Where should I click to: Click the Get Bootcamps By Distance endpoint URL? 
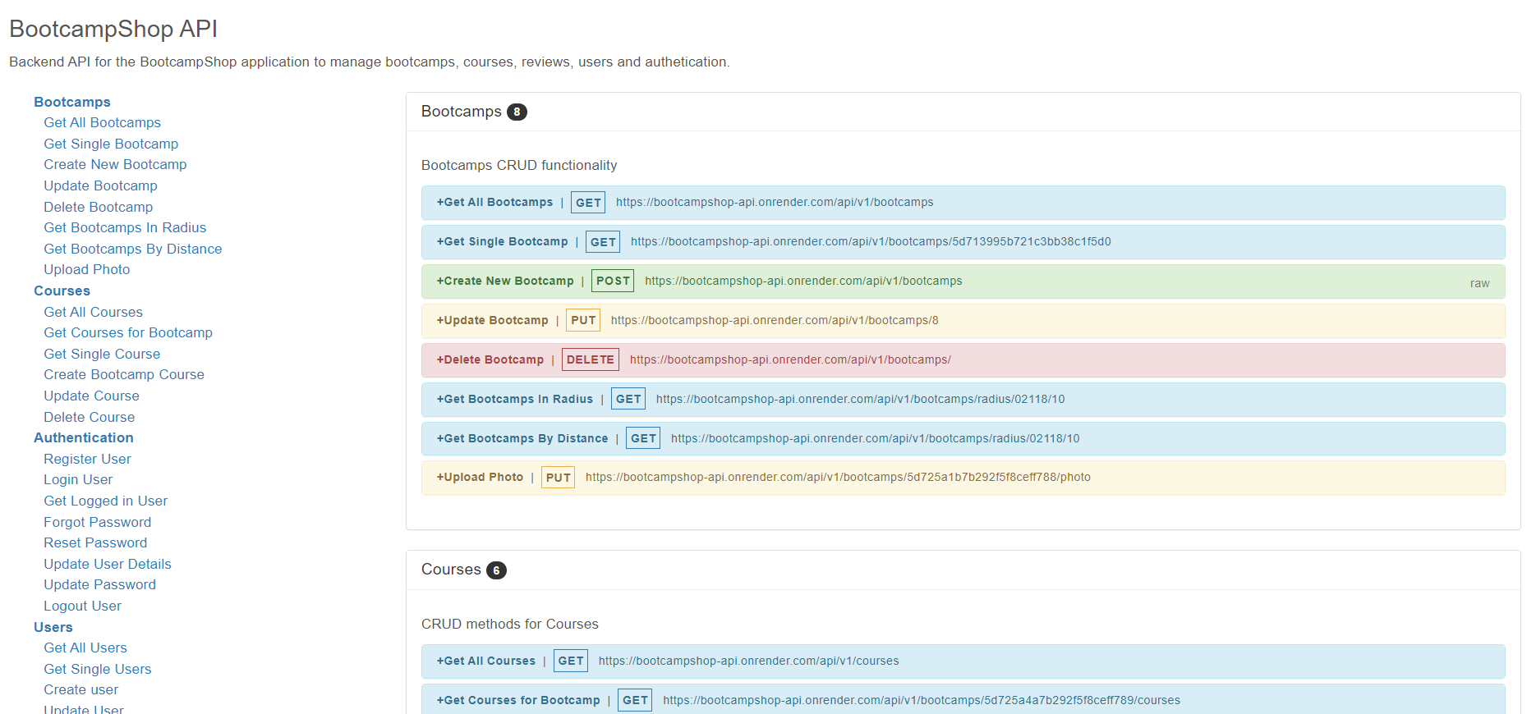(875, 438)
